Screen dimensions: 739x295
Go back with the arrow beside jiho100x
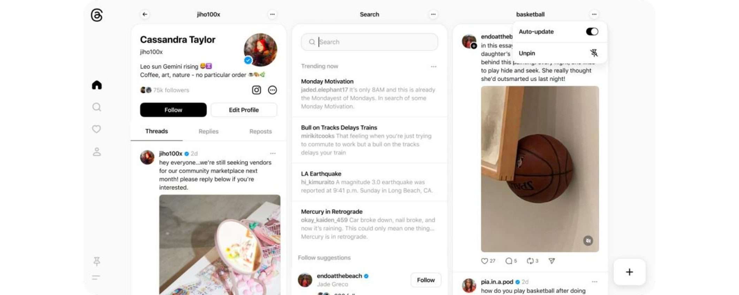click(145, 14)
